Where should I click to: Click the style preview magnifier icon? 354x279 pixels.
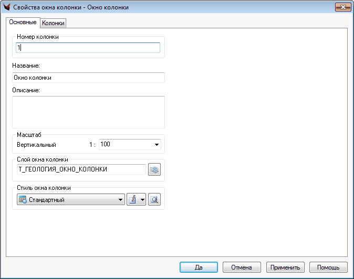click(154, 200)
